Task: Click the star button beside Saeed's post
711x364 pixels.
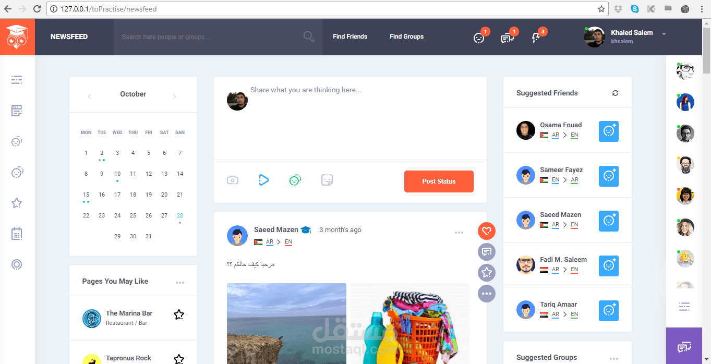Action: click(x=487, y=273)
